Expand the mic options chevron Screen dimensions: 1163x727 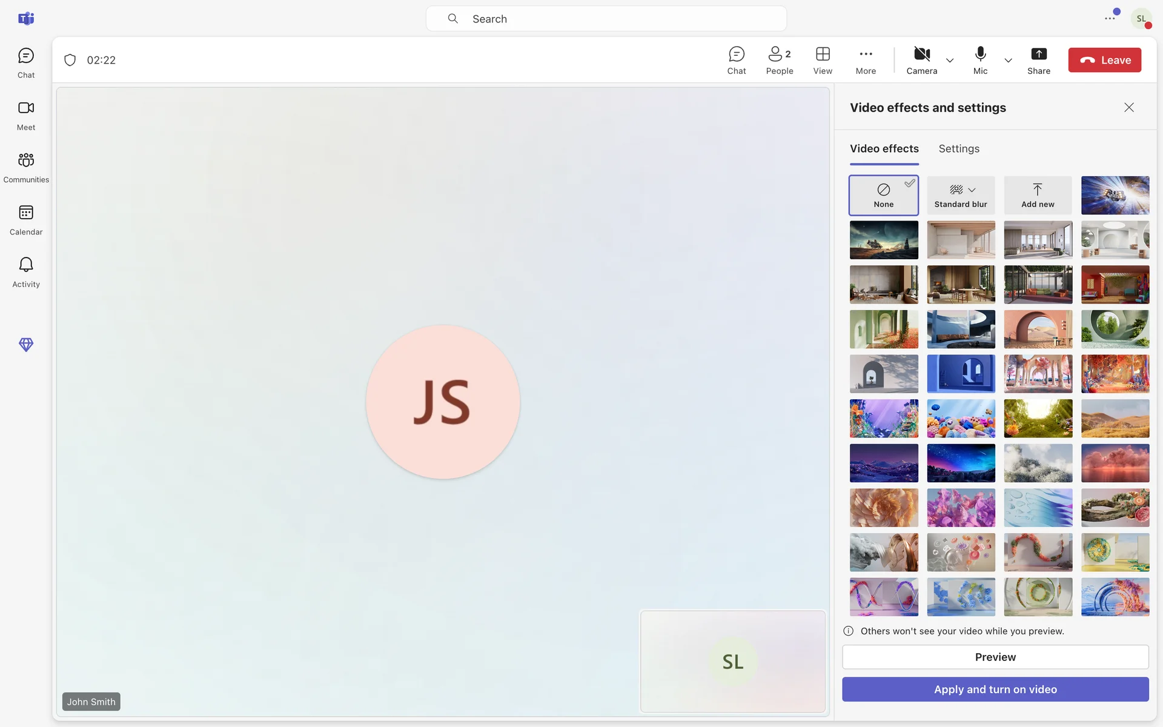click(x=1008, y=61)
